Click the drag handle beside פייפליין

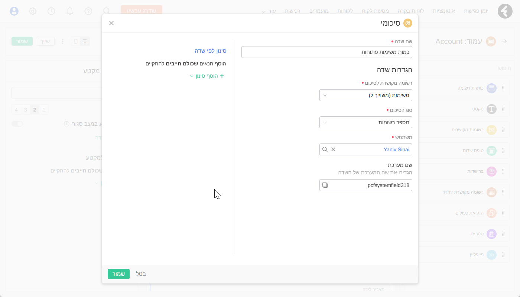(x=504, y=255)
